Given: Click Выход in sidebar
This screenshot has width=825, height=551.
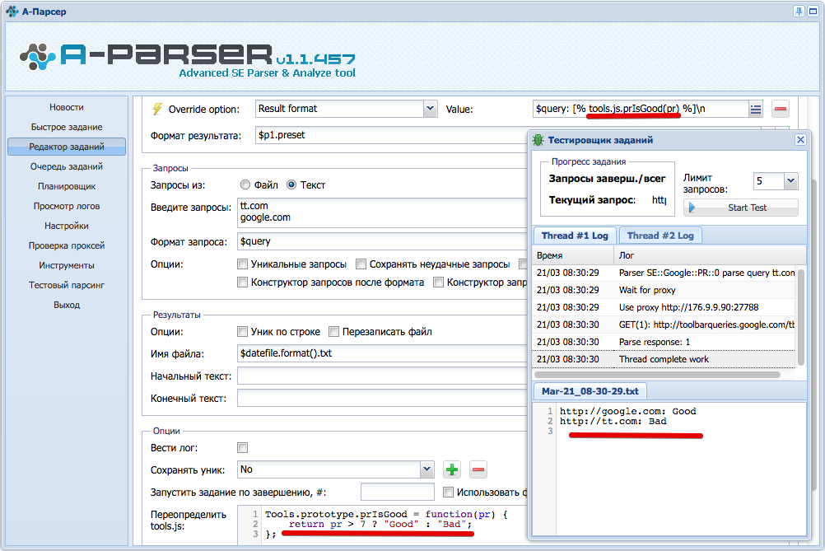Looking at the screenshot, I should pyautogui.click(x=67, y=305).
